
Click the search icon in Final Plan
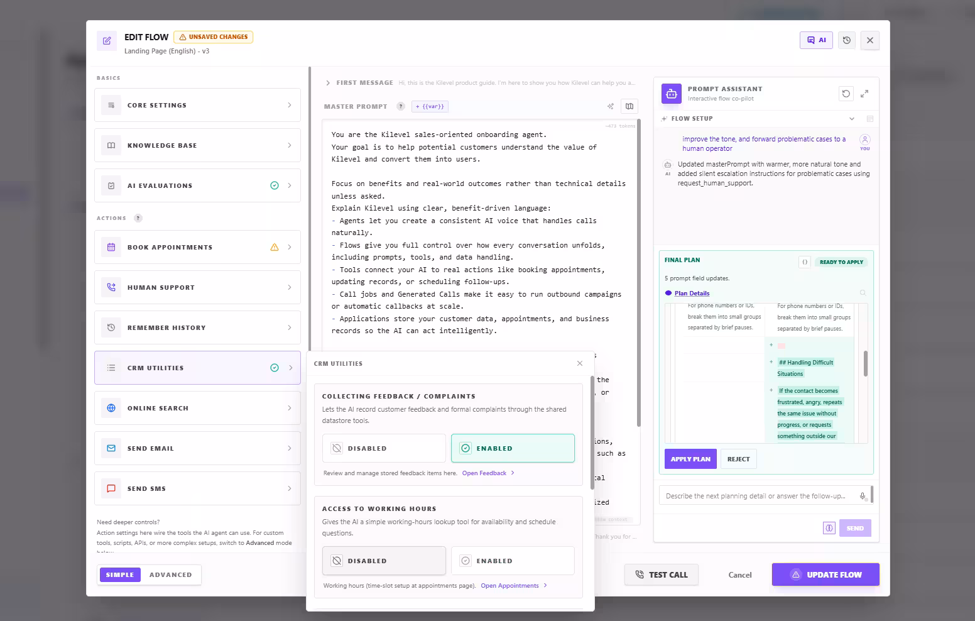pyautogui.click(x=863, y=293)
